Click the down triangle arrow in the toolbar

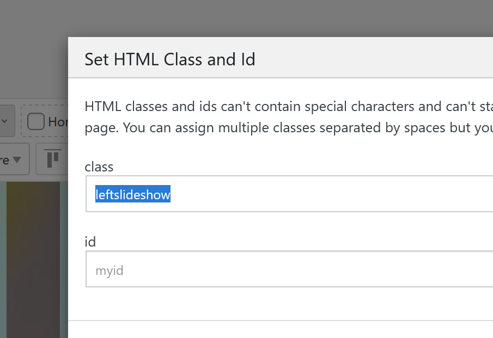click(x=17, y=159)
